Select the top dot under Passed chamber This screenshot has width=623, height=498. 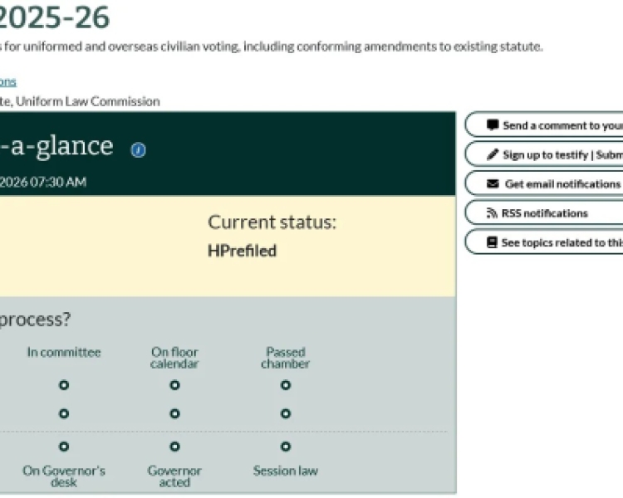285,385
